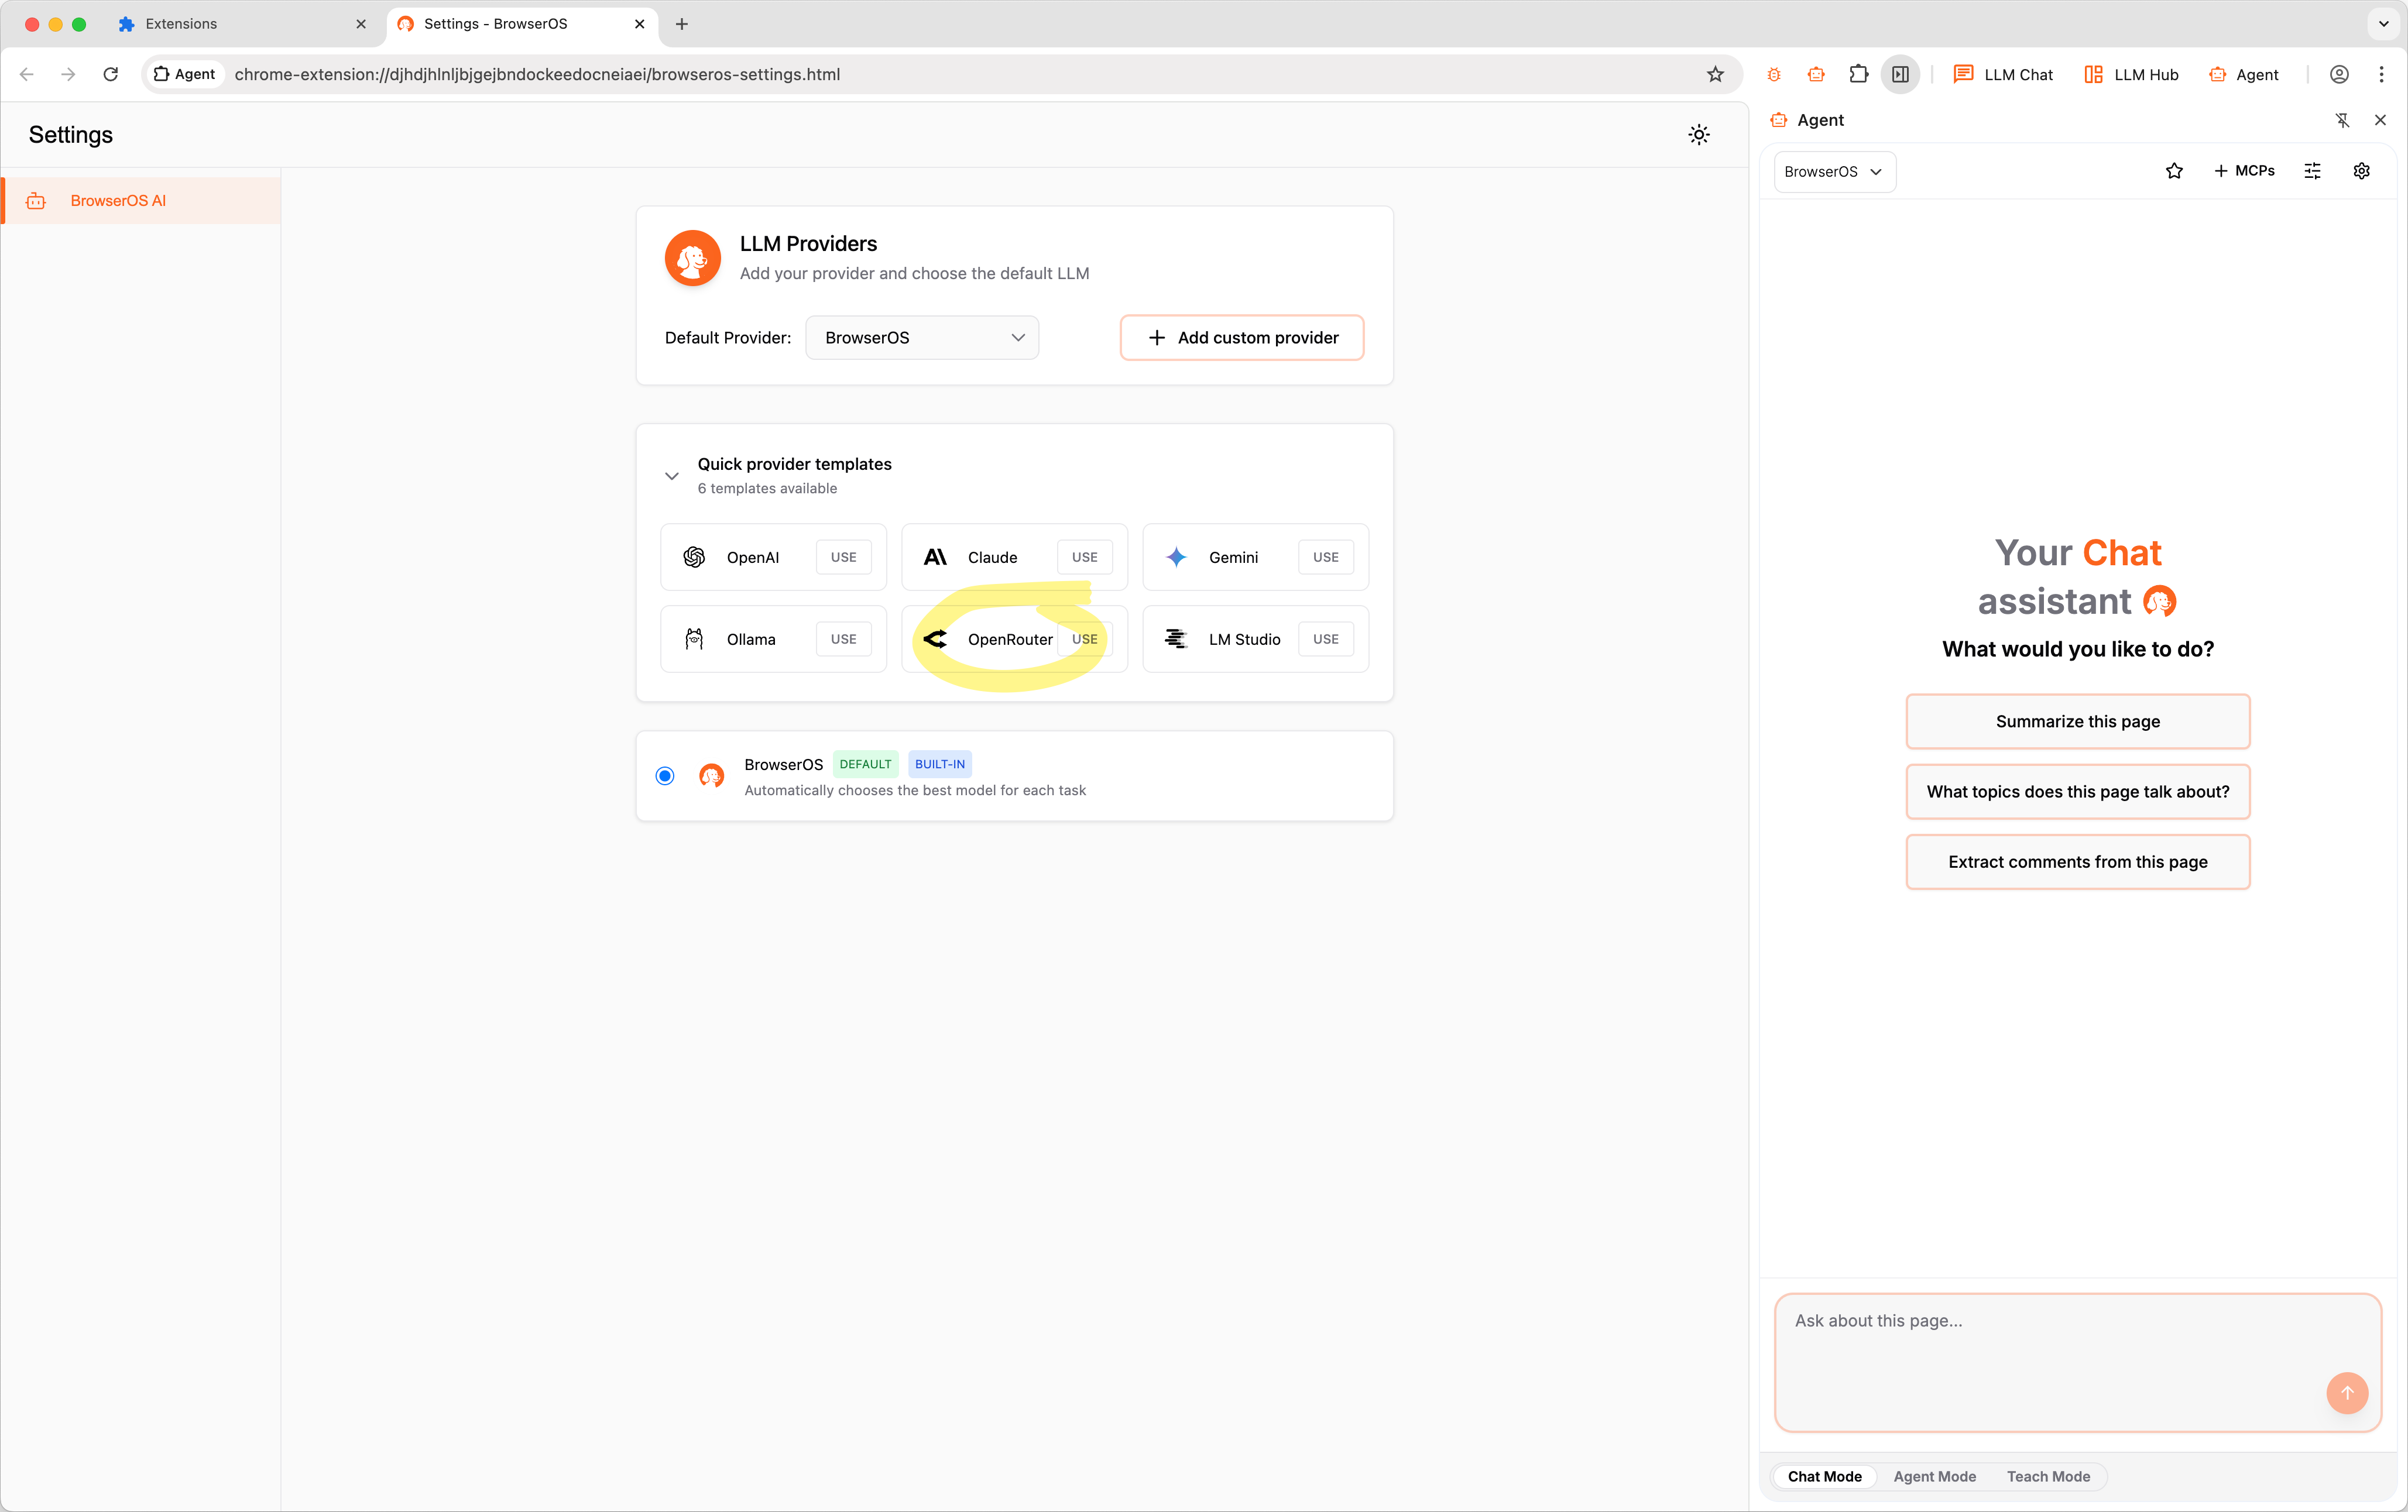The image size is (2408, 1512).
Task: Open the Agent panel settings gear
Action: 2361,171
